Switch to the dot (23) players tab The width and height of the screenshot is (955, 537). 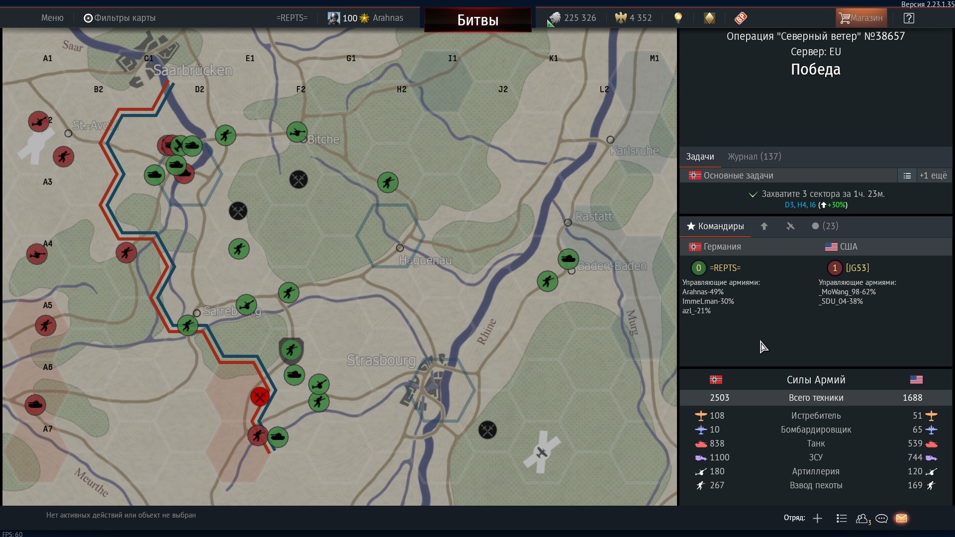point(825,226)
